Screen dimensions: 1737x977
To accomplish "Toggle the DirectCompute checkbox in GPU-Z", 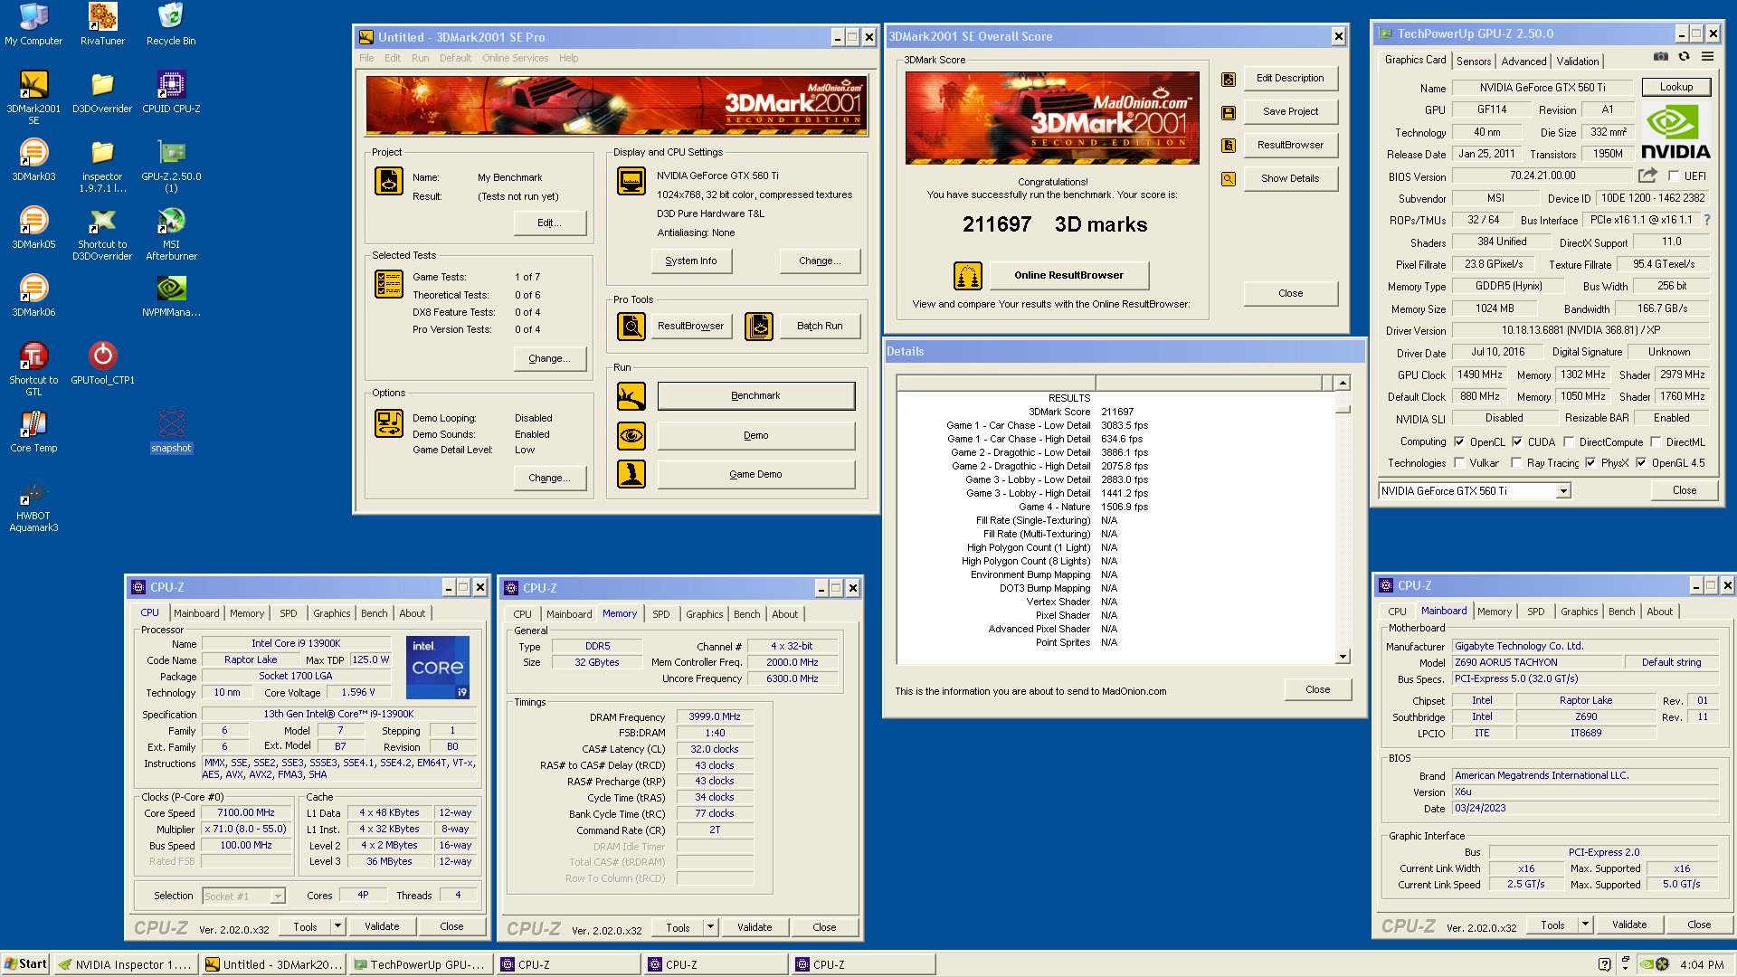I will 1569,442.
